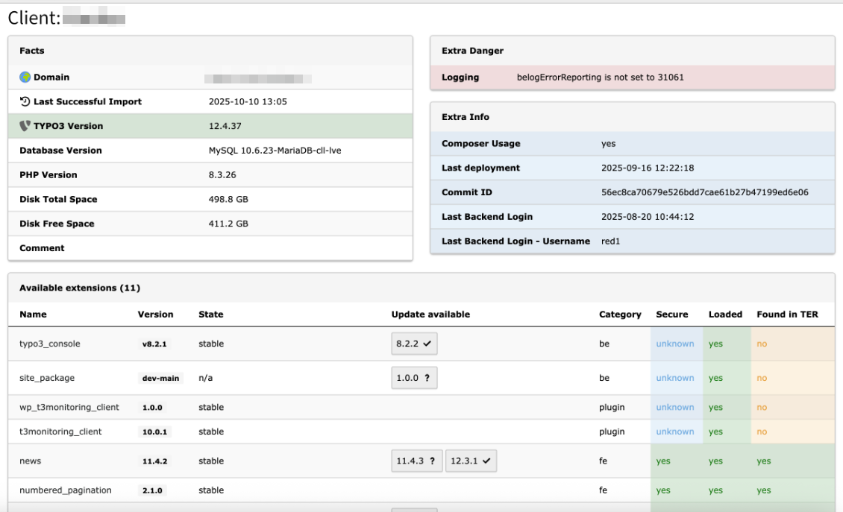
Task: Select the 12.3.1 update badge for news
Action: [471, 461]
